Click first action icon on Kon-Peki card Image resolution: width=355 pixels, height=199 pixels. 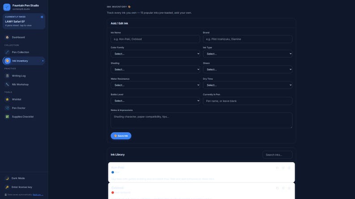point(277,168)
